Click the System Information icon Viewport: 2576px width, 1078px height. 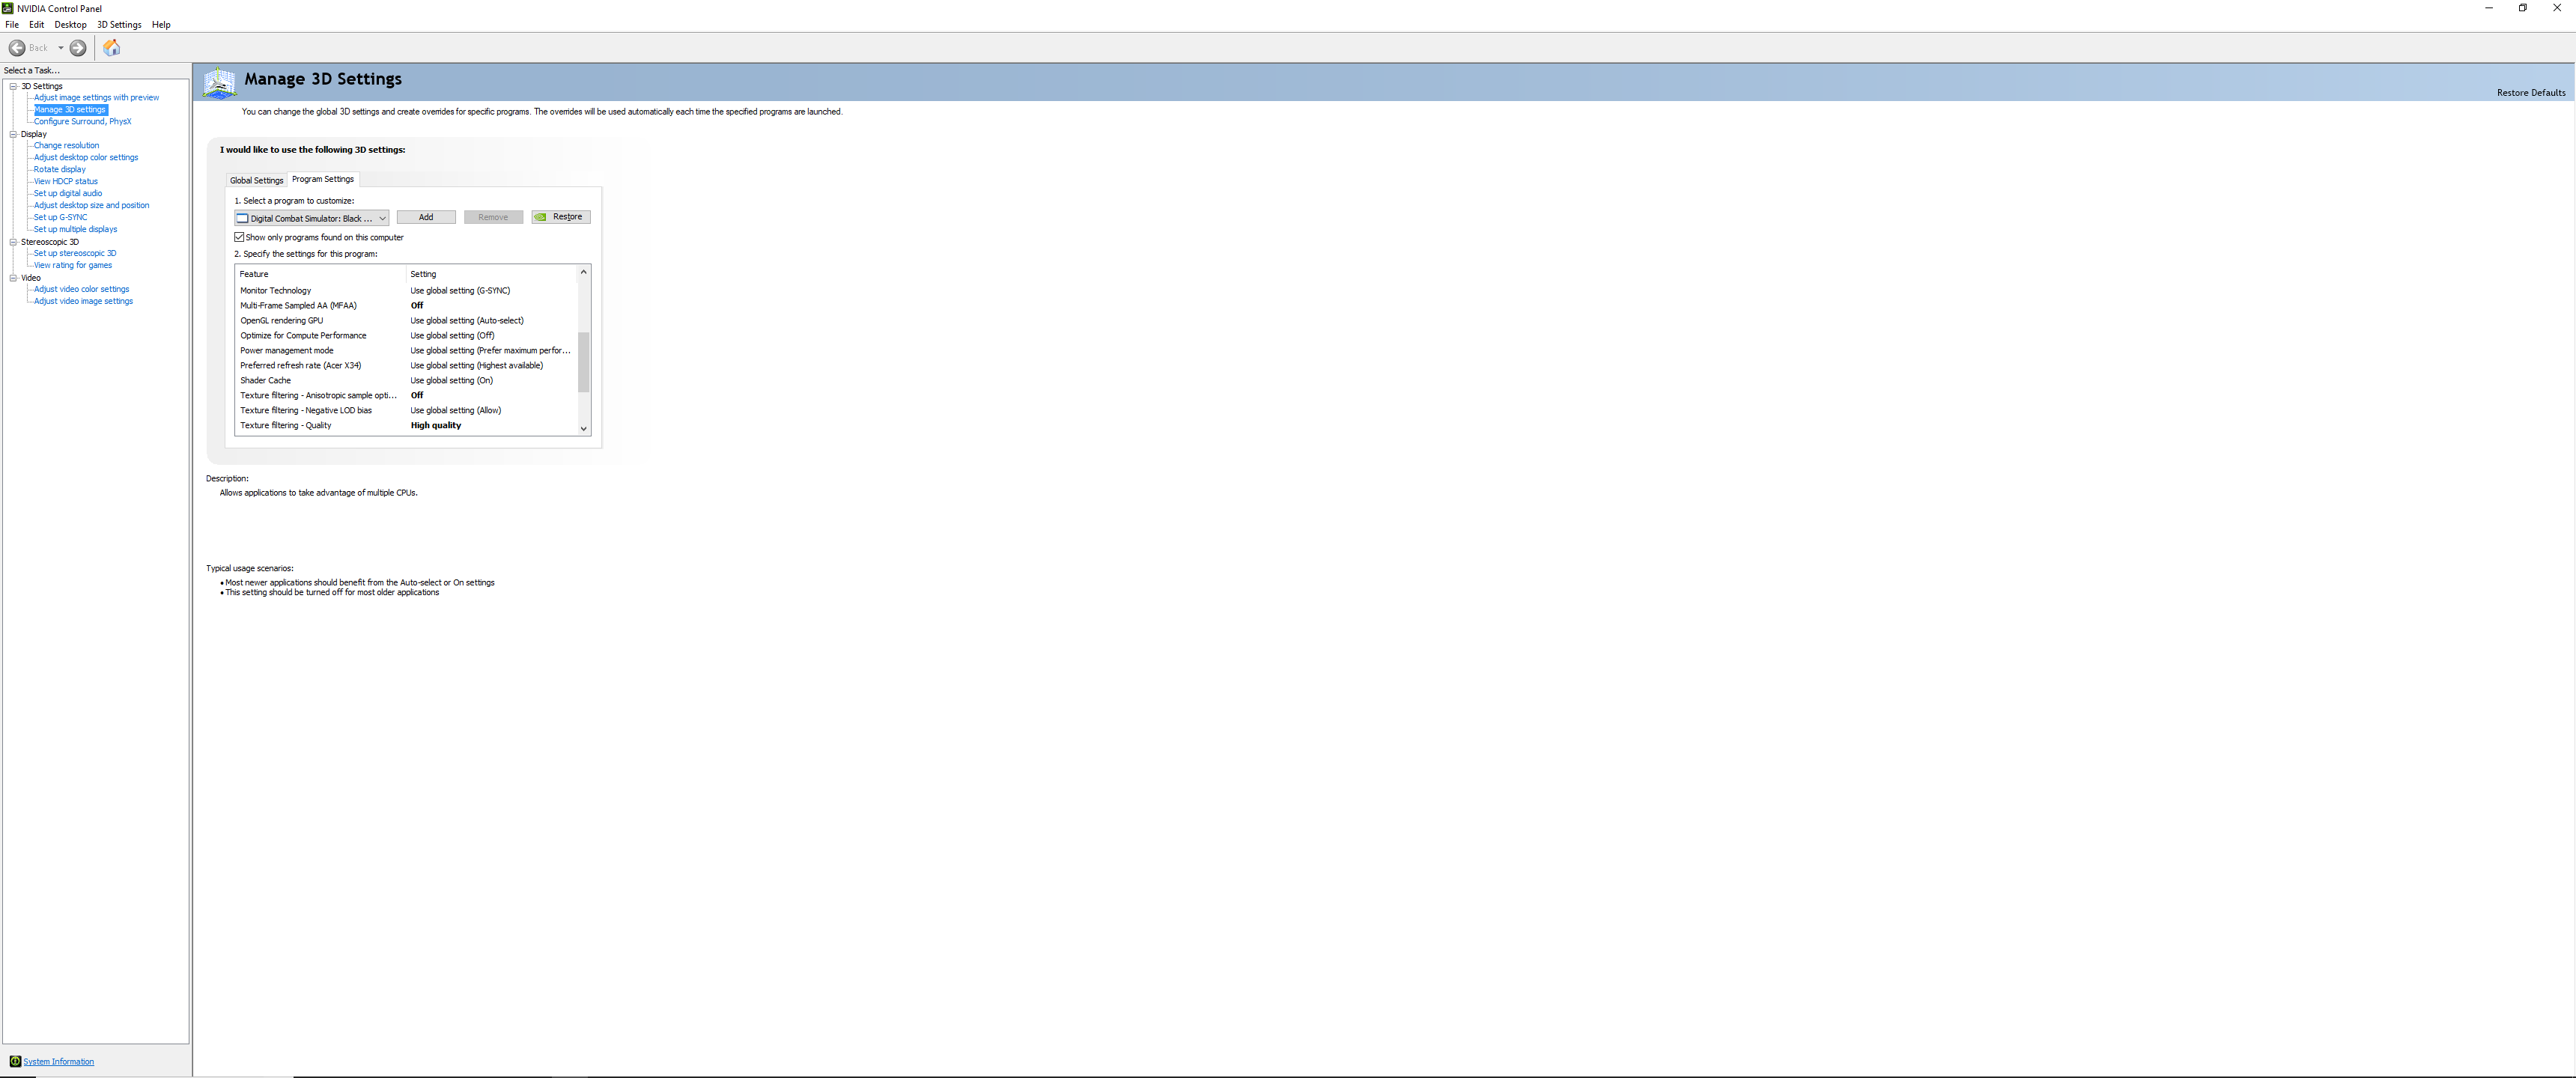pyautogui.click(x=15, y=1061)
